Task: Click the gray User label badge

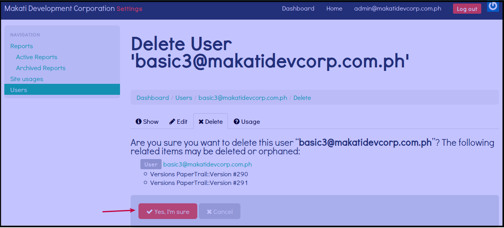Action: pos(151,165)
